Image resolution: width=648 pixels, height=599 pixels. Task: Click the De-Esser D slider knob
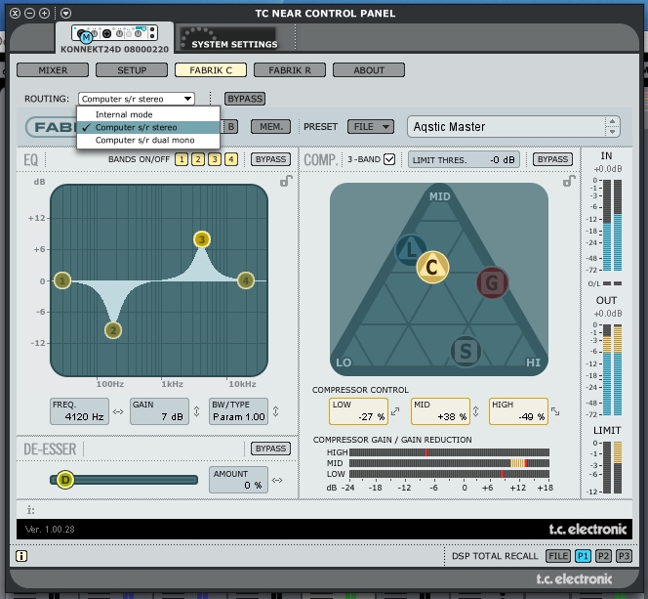[64, 480]
